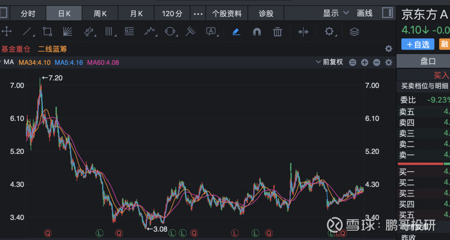The height and width of the screenshot is (240, 450).
Task: Toggle the right side panel layout icon
Action: (387, 13)
